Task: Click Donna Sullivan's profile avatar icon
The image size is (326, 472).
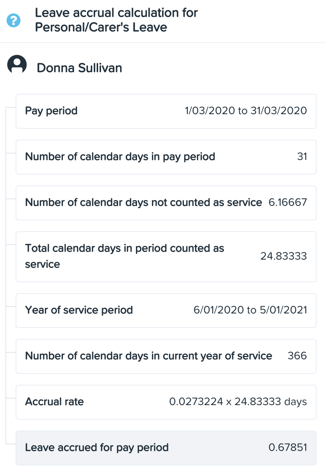Action: tap(17, 65)
